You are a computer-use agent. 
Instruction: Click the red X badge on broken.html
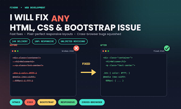coord(76,48)
